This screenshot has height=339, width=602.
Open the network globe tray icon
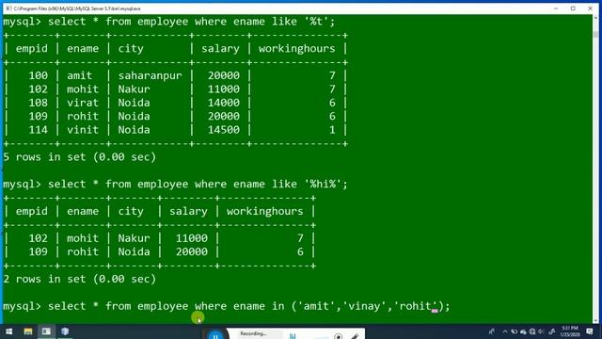[532, 331]
